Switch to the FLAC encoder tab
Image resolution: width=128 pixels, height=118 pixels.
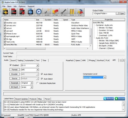(x=108, y=60)
